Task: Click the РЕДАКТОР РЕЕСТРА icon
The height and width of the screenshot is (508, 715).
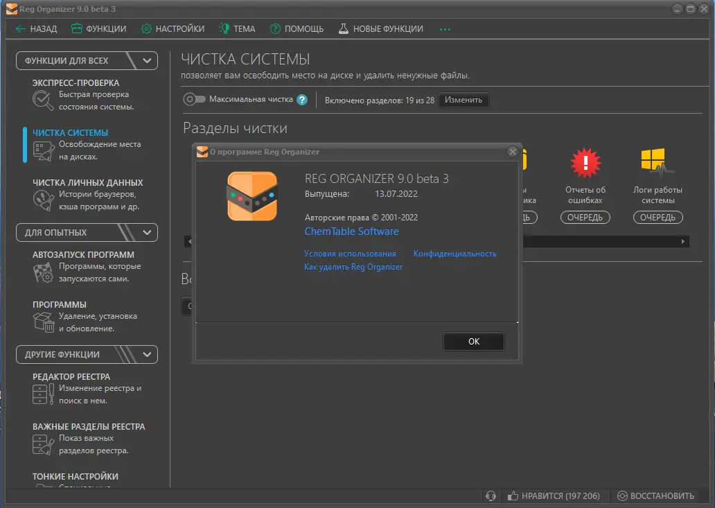Action: (44, 394)
